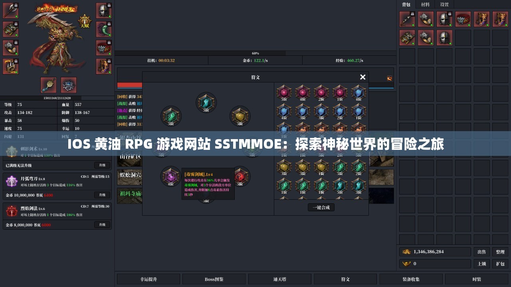Image resolution: width=511 pixels, height=287 pixels.
Task: Select the blue amulet accessory slot
Action: tap(48, 85)
